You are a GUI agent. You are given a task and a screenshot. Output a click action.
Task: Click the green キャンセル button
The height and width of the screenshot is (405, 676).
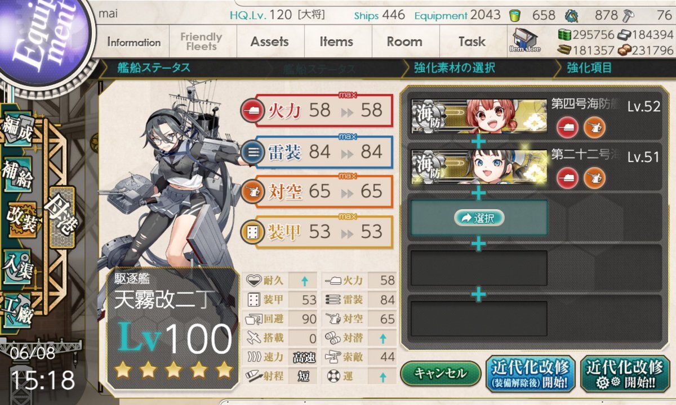440,373
